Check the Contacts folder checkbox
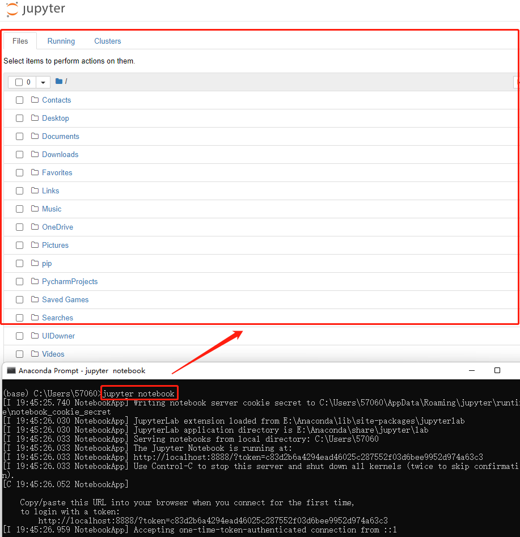Screen dimensions: 520x537 coord(19,100)
